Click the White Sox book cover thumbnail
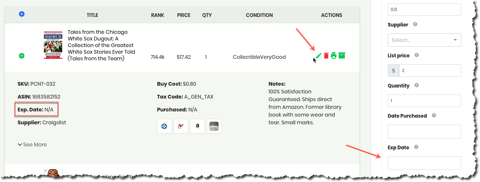 pos(53,45)
